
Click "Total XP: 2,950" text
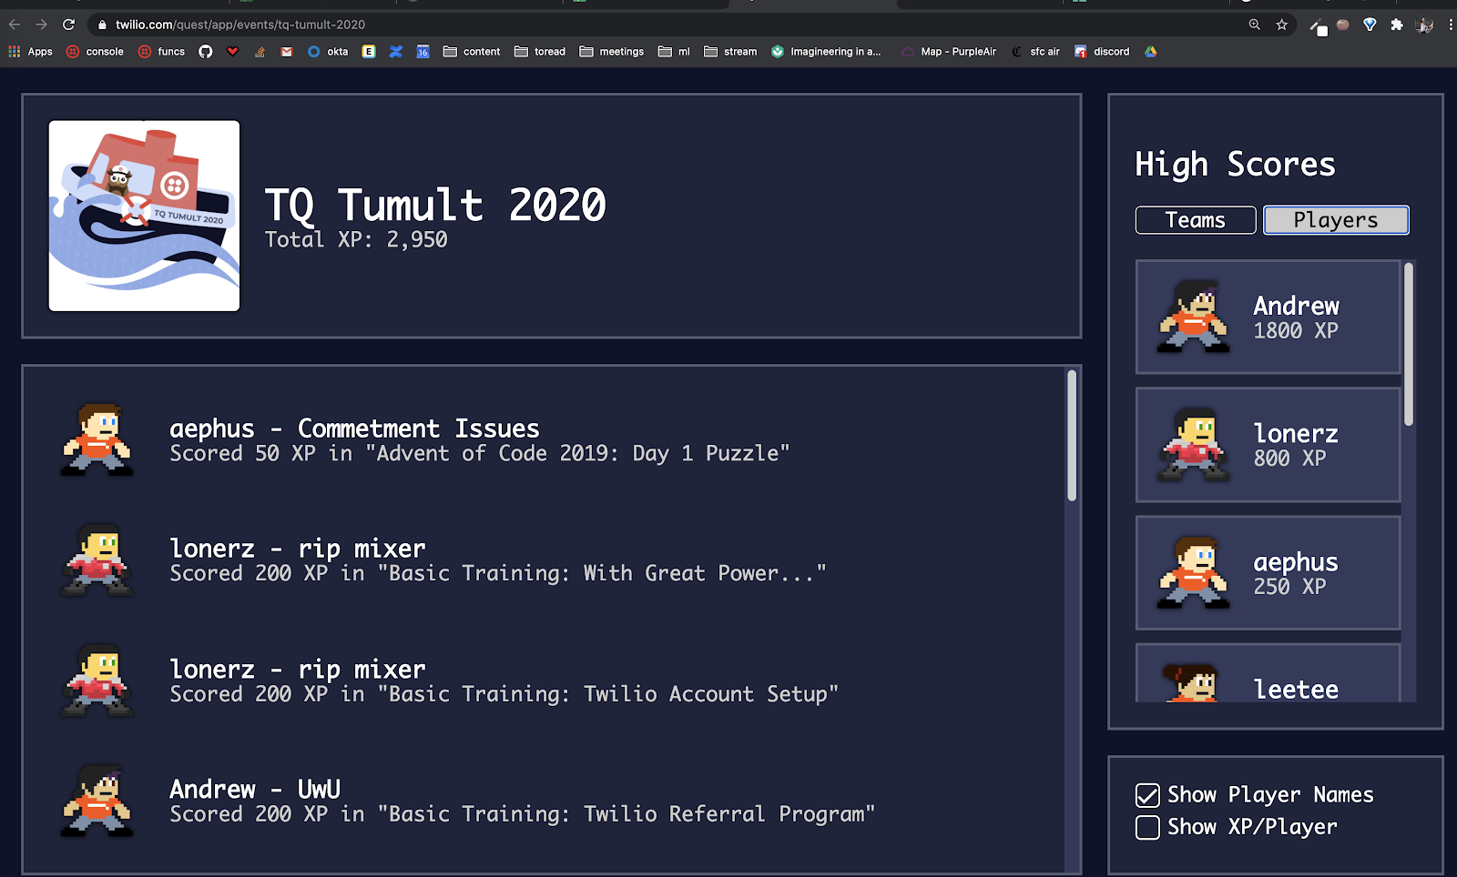(356, 239)
